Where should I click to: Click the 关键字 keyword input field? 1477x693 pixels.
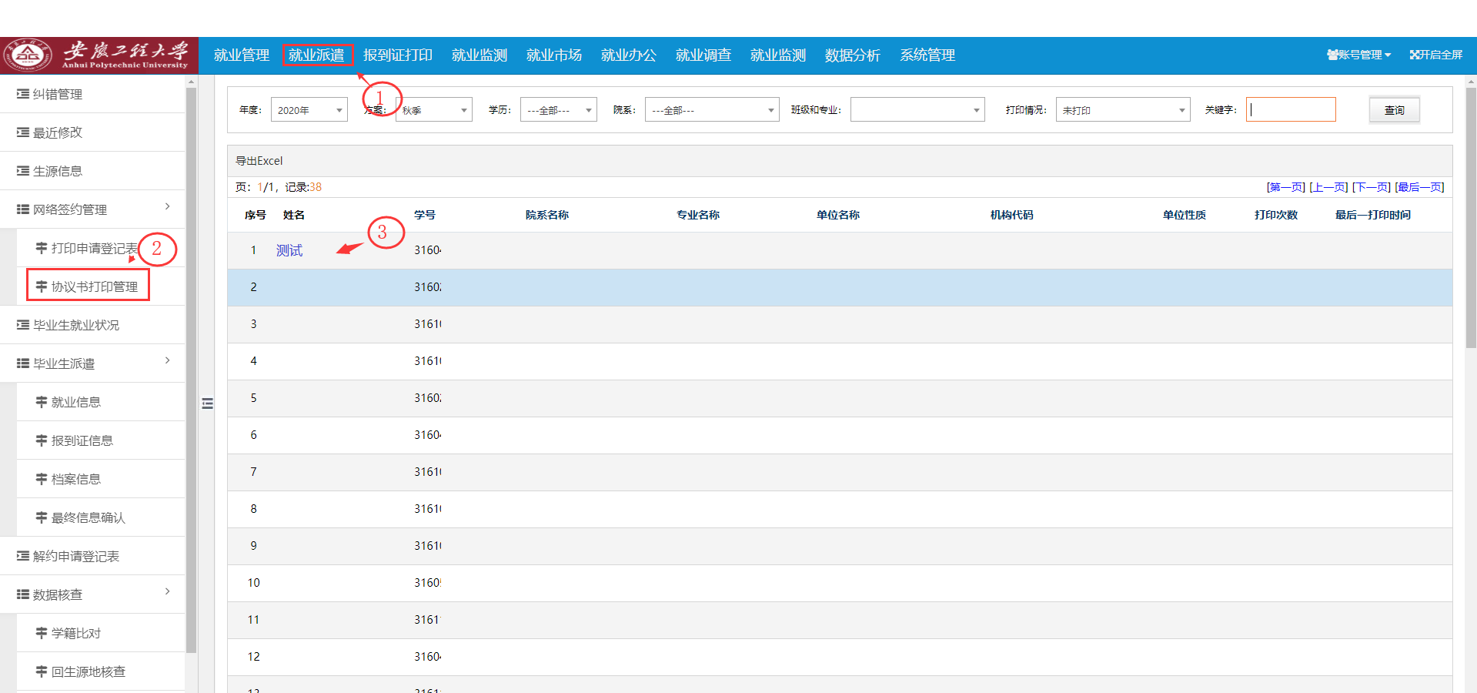tap(1291, 109)
